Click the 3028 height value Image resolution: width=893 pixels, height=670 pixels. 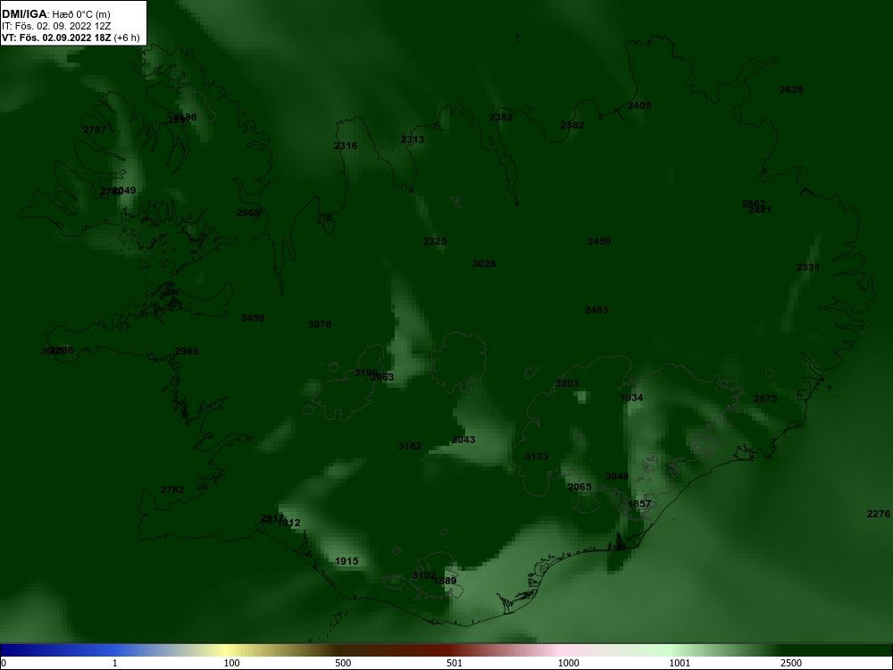(x=484, y=264)
